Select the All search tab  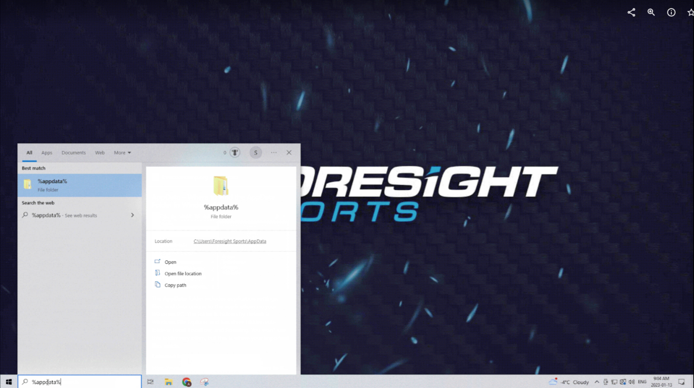[x=29, y=153]
